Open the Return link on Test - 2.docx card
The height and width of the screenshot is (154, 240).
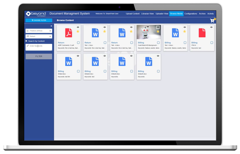point(88,43)
